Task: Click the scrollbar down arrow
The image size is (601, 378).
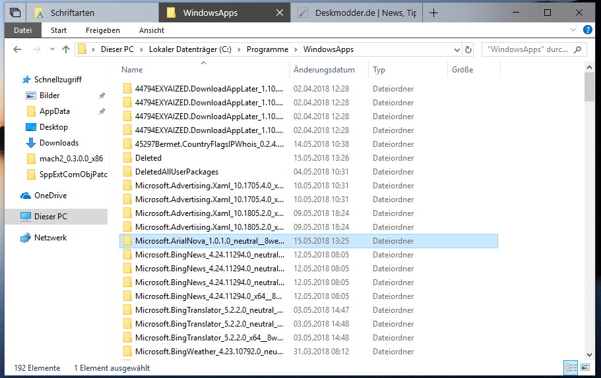Action: coord(590,355)
